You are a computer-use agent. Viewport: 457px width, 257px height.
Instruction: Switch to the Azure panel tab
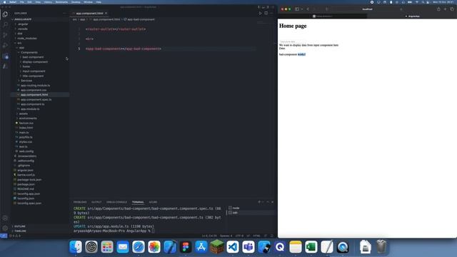[x=153, y=202]
